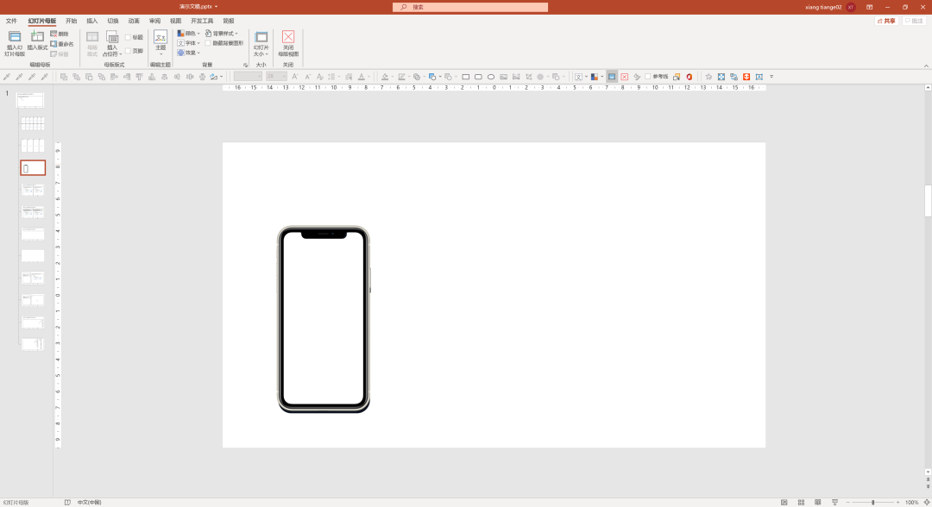Switch to Slide Sorter view in status bar

pos(801,502)
